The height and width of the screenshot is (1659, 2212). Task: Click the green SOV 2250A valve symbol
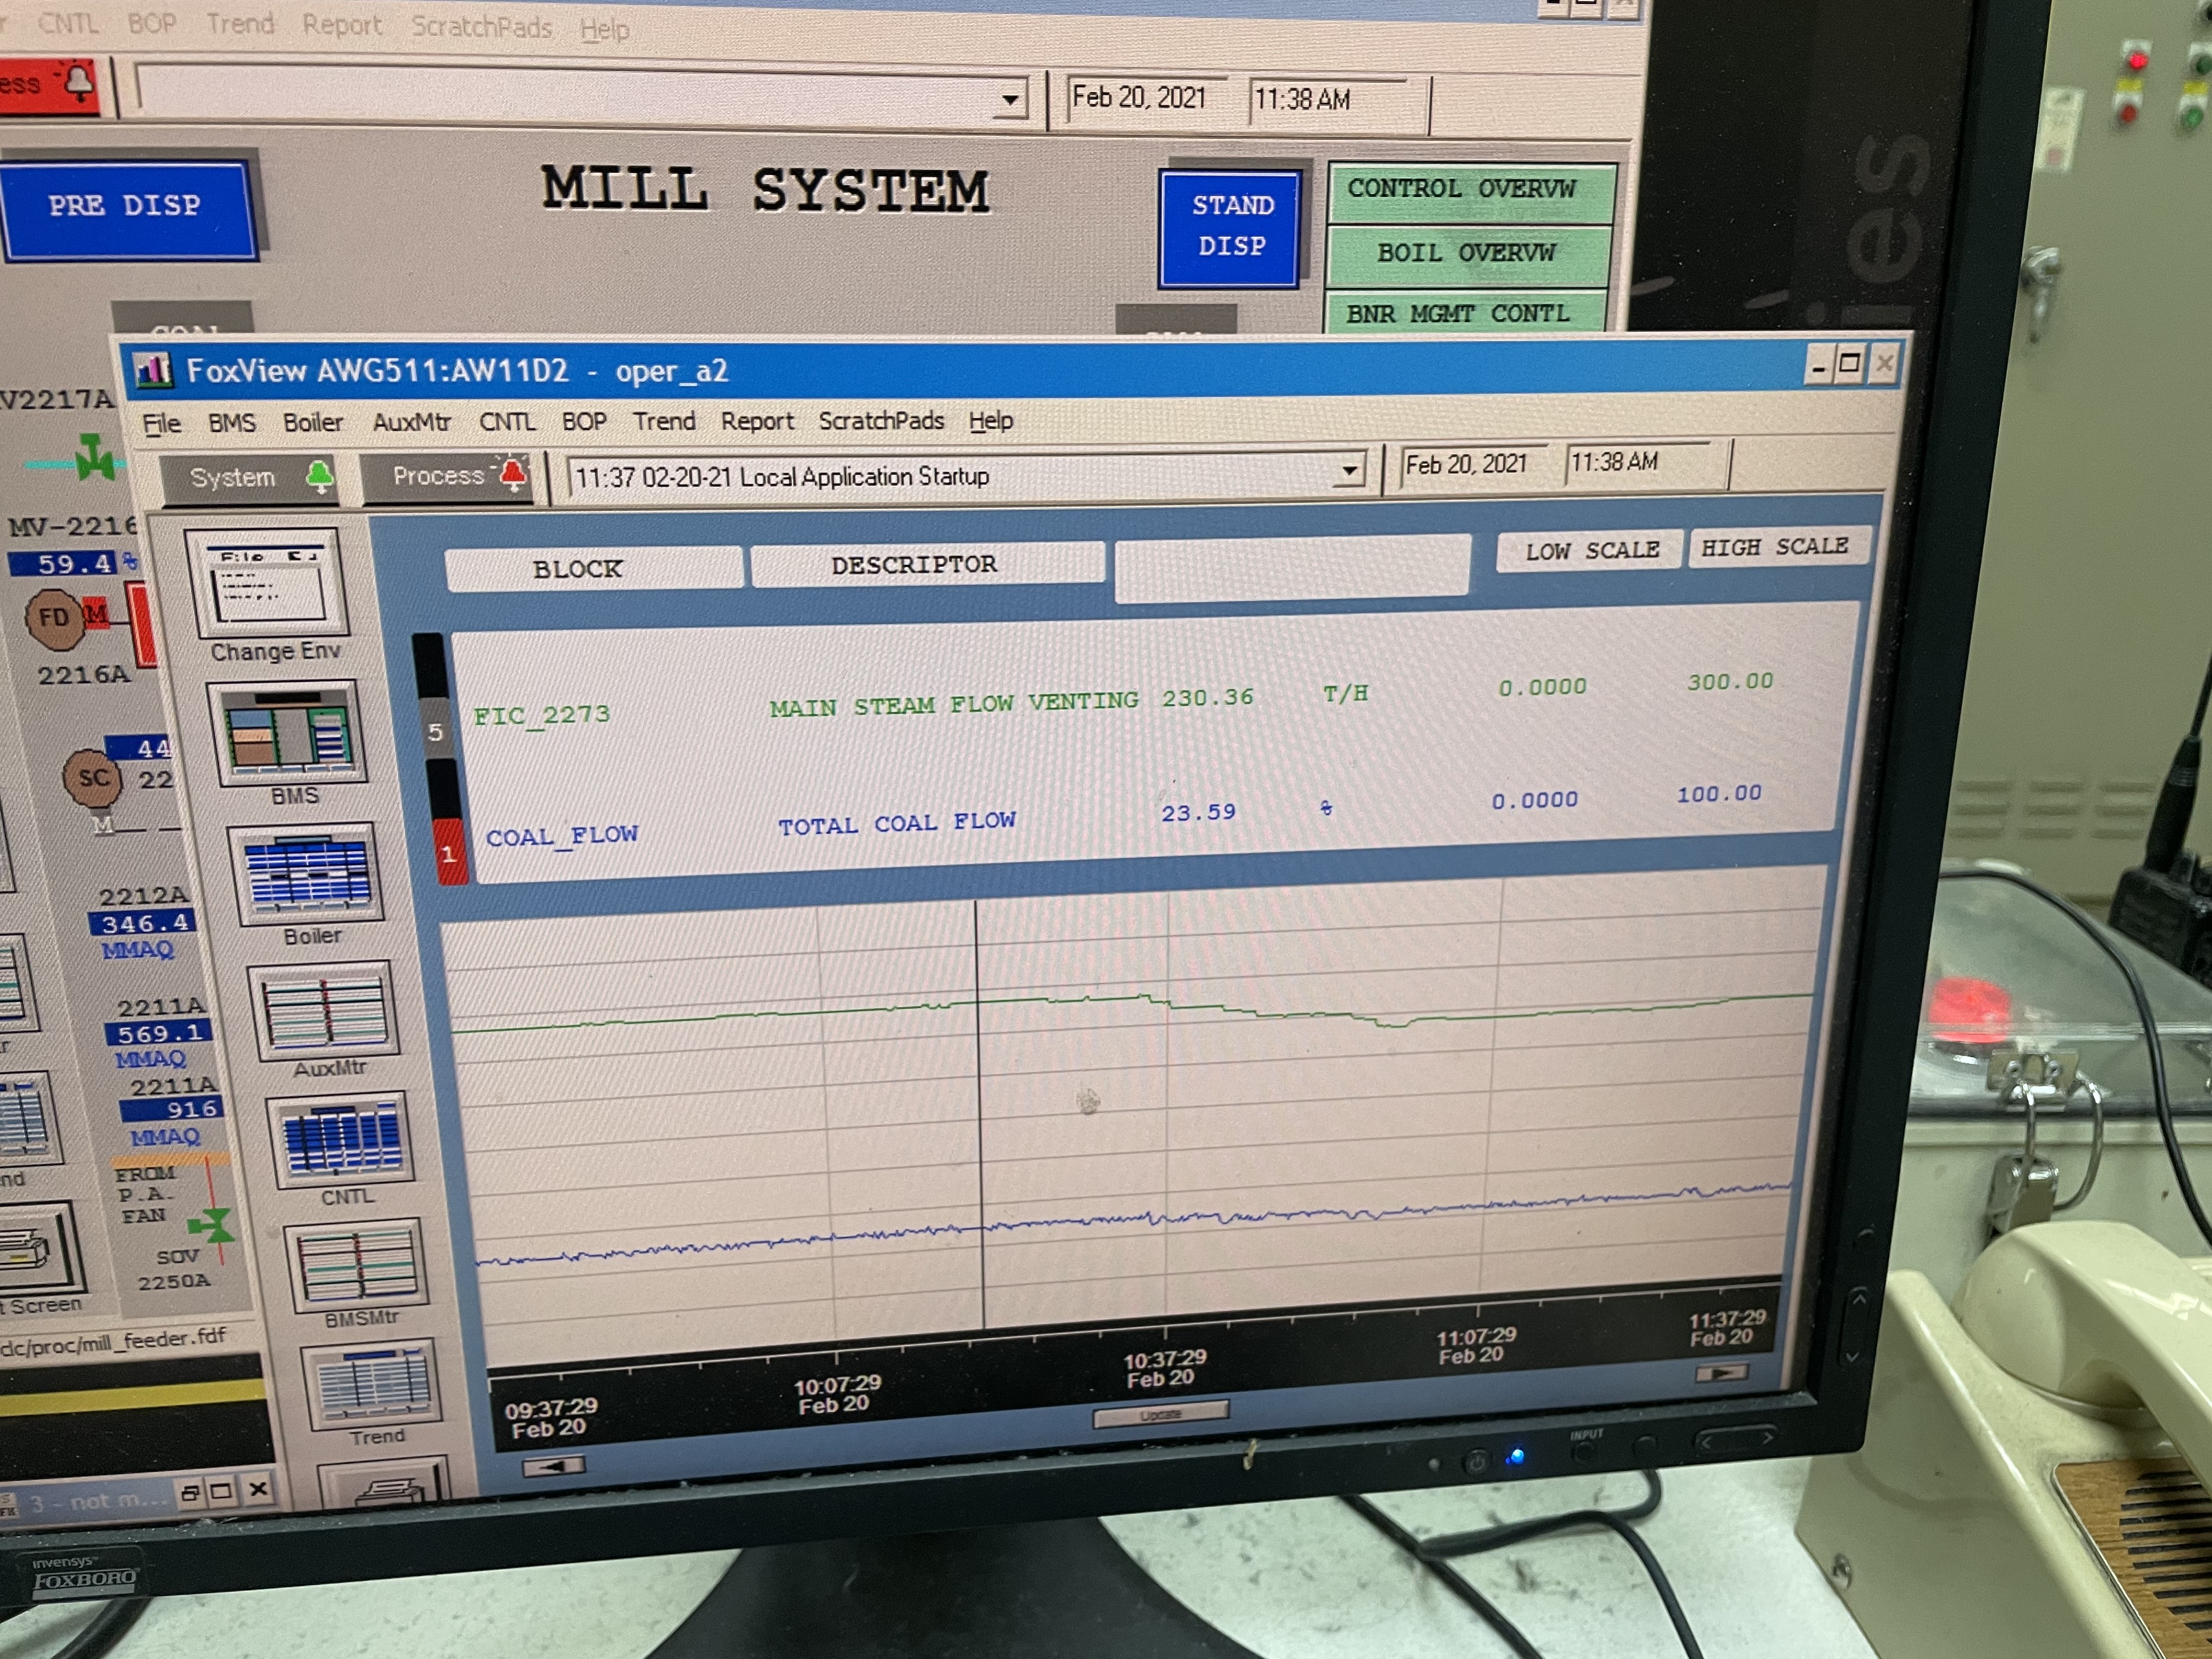(x=212, y=1225)
